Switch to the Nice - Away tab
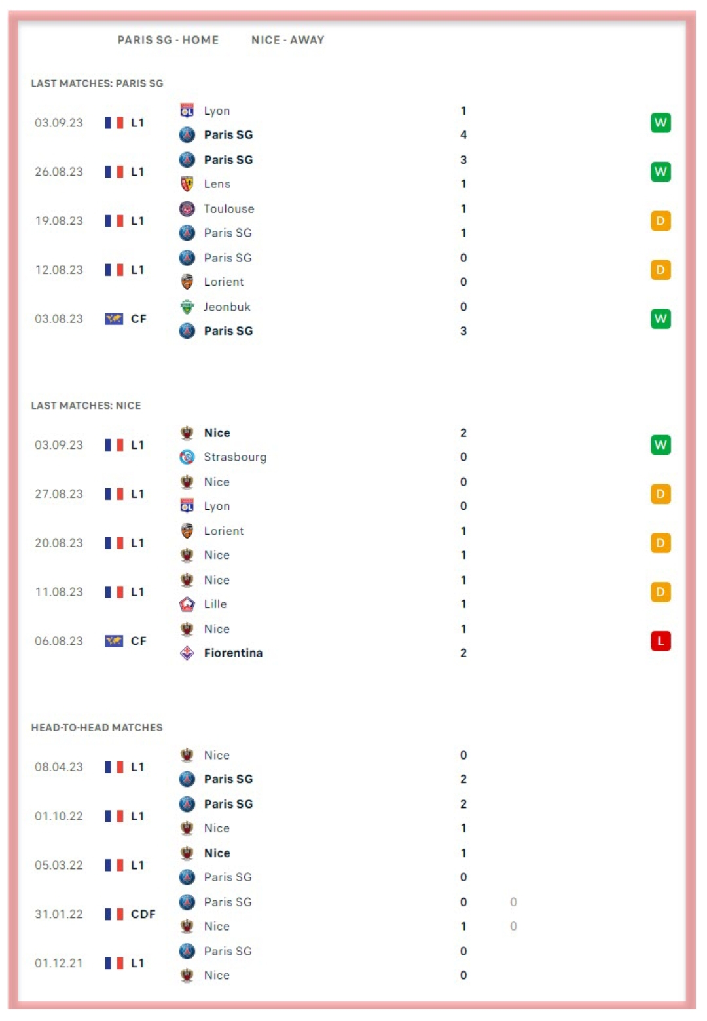 (287, 40)
